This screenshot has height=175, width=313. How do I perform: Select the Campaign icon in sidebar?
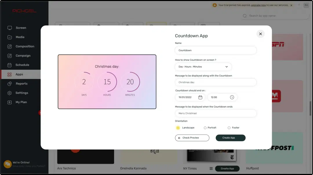pos(9,56)
